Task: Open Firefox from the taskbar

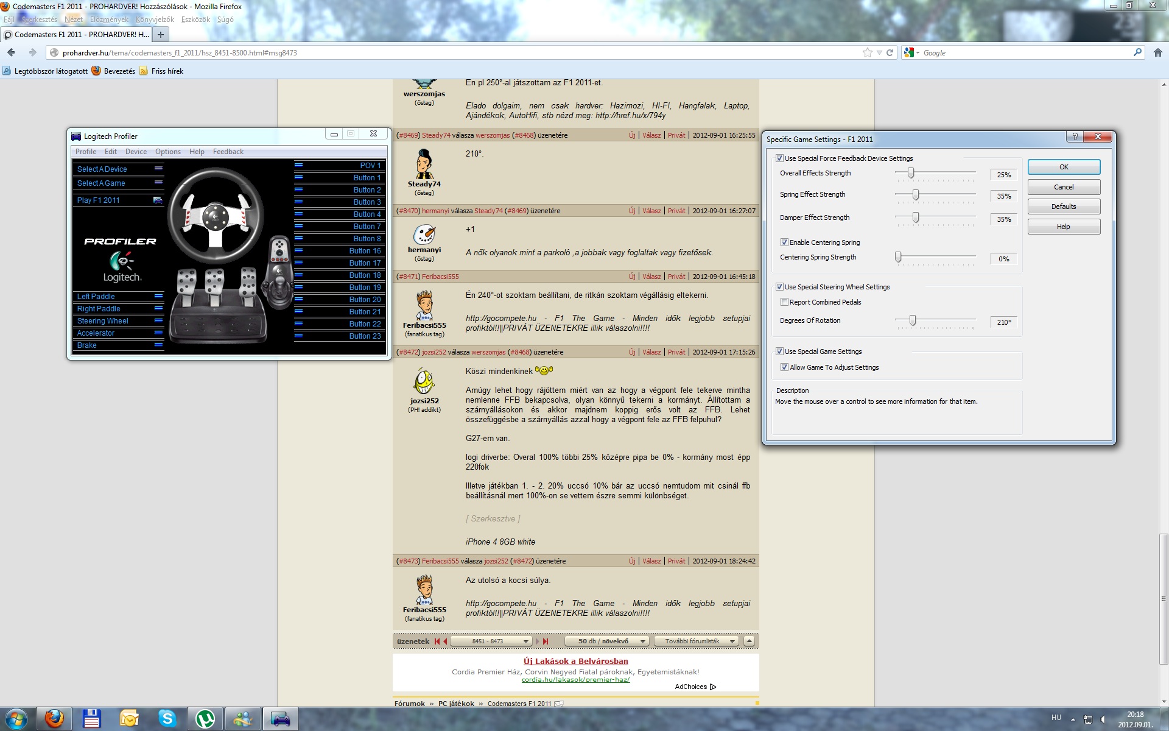Action: [x=54, y=719]
